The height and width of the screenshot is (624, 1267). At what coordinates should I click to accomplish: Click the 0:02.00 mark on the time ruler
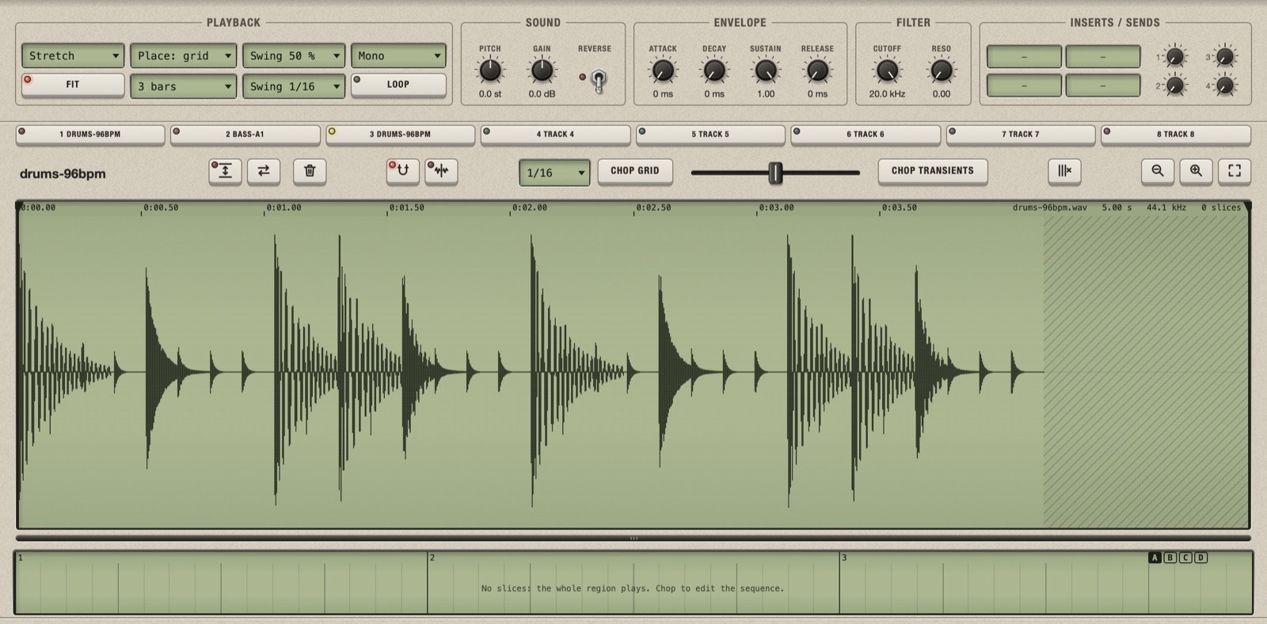pos(529,208)
